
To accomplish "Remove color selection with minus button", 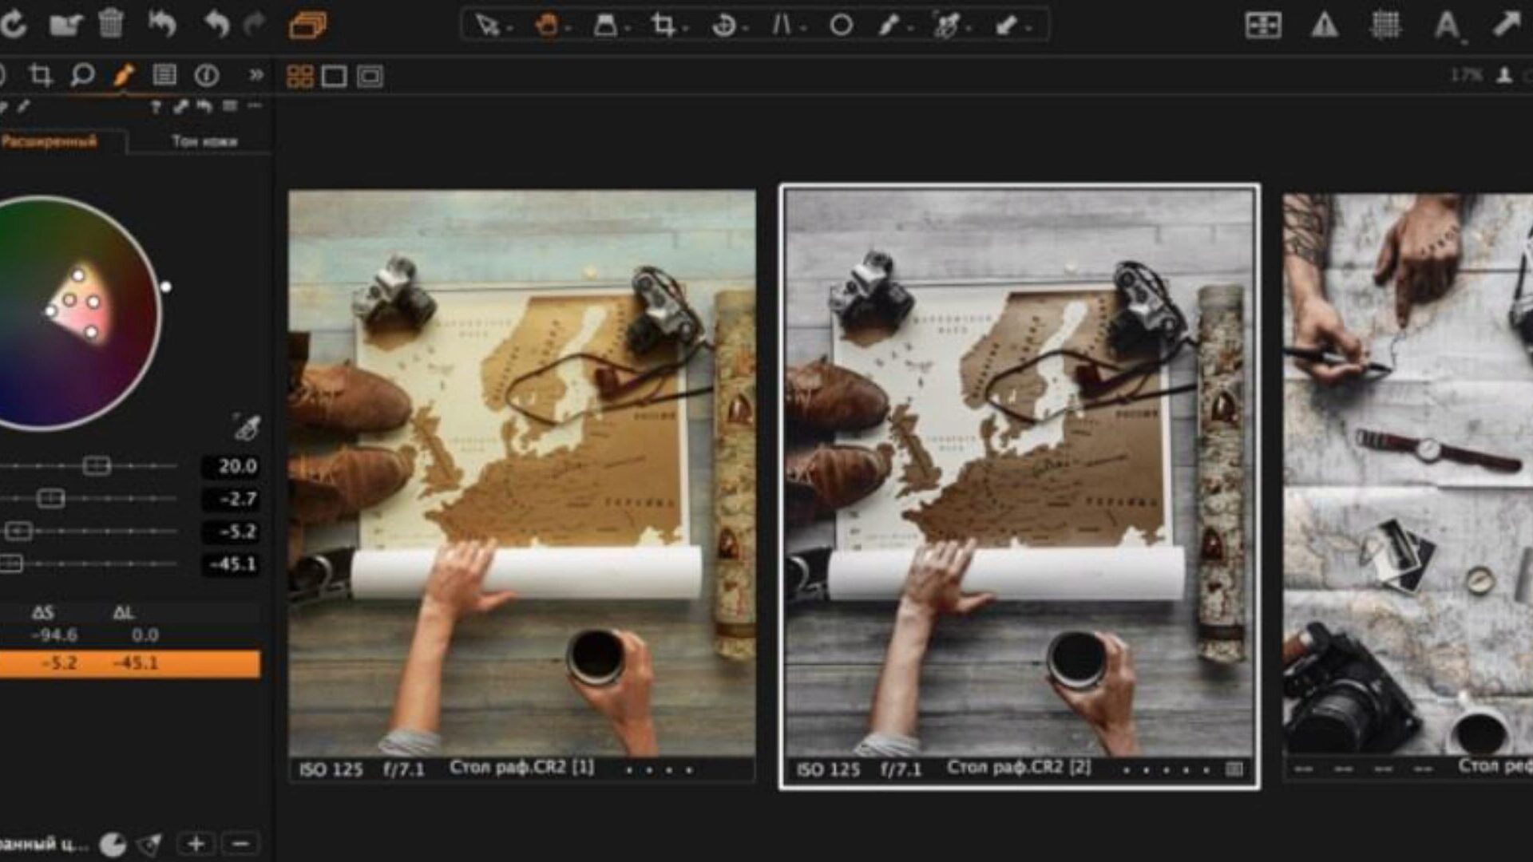I will [241, 844].
